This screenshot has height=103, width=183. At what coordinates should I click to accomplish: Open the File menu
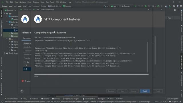[7, 2]
